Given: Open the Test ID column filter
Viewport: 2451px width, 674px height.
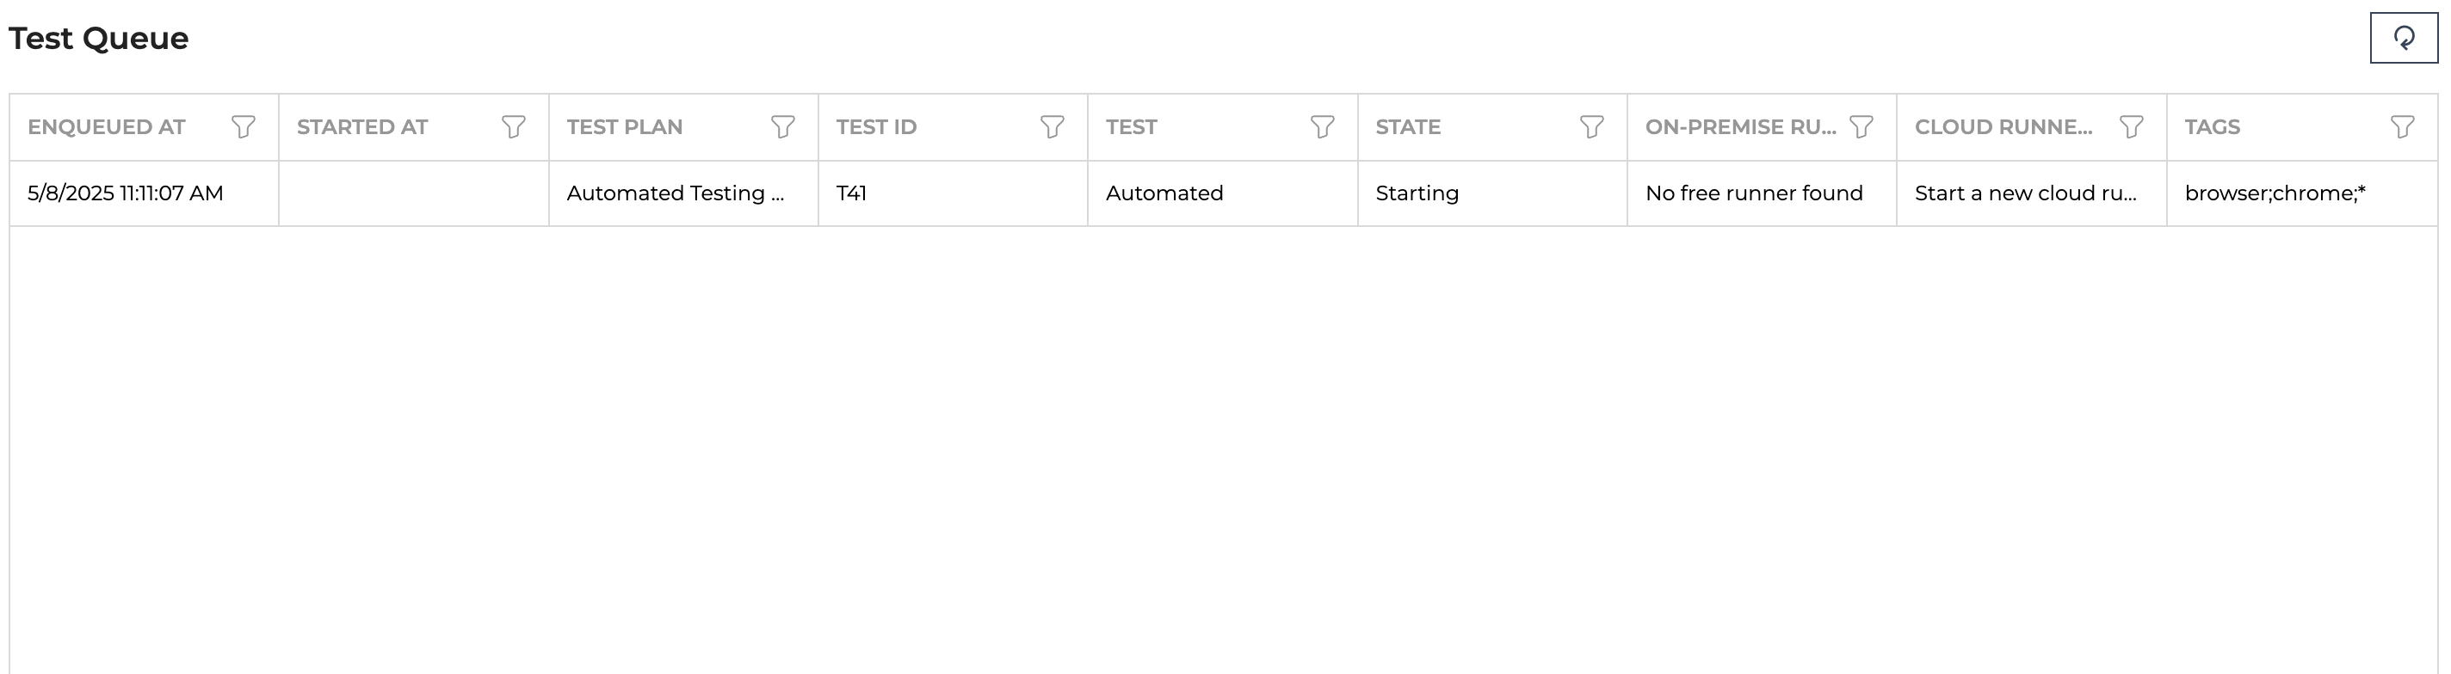Looking at the screenshot, I should coord(1053,126).
